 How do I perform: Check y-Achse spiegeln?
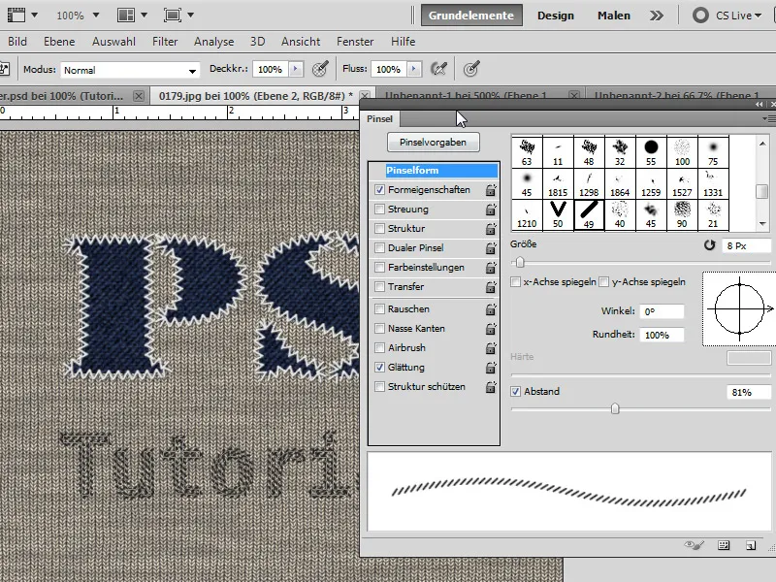[603, 282]
